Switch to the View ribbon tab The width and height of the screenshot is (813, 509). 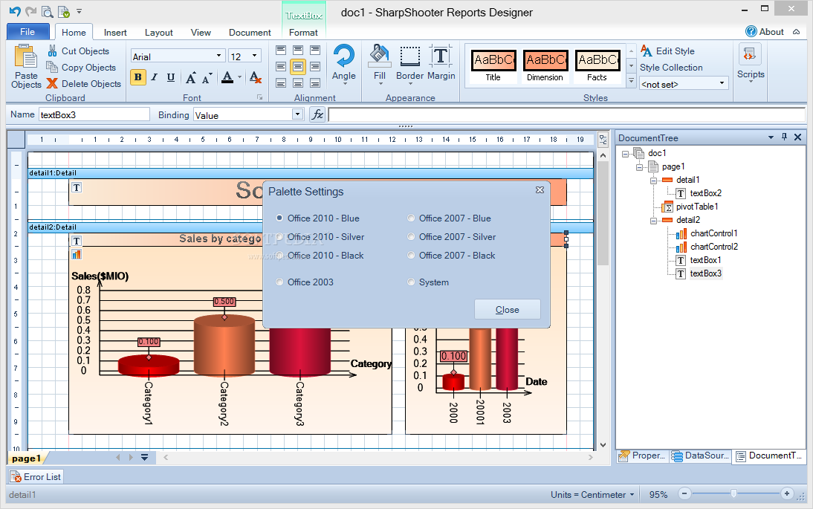pos(201,32)
